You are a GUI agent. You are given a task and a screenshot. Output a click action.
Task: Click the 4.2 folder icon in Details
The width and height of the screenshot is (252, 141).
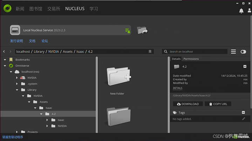click(176, 67)
